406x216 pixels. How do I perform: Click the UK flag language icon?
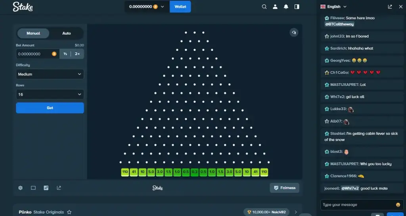(x=323, y=7)
